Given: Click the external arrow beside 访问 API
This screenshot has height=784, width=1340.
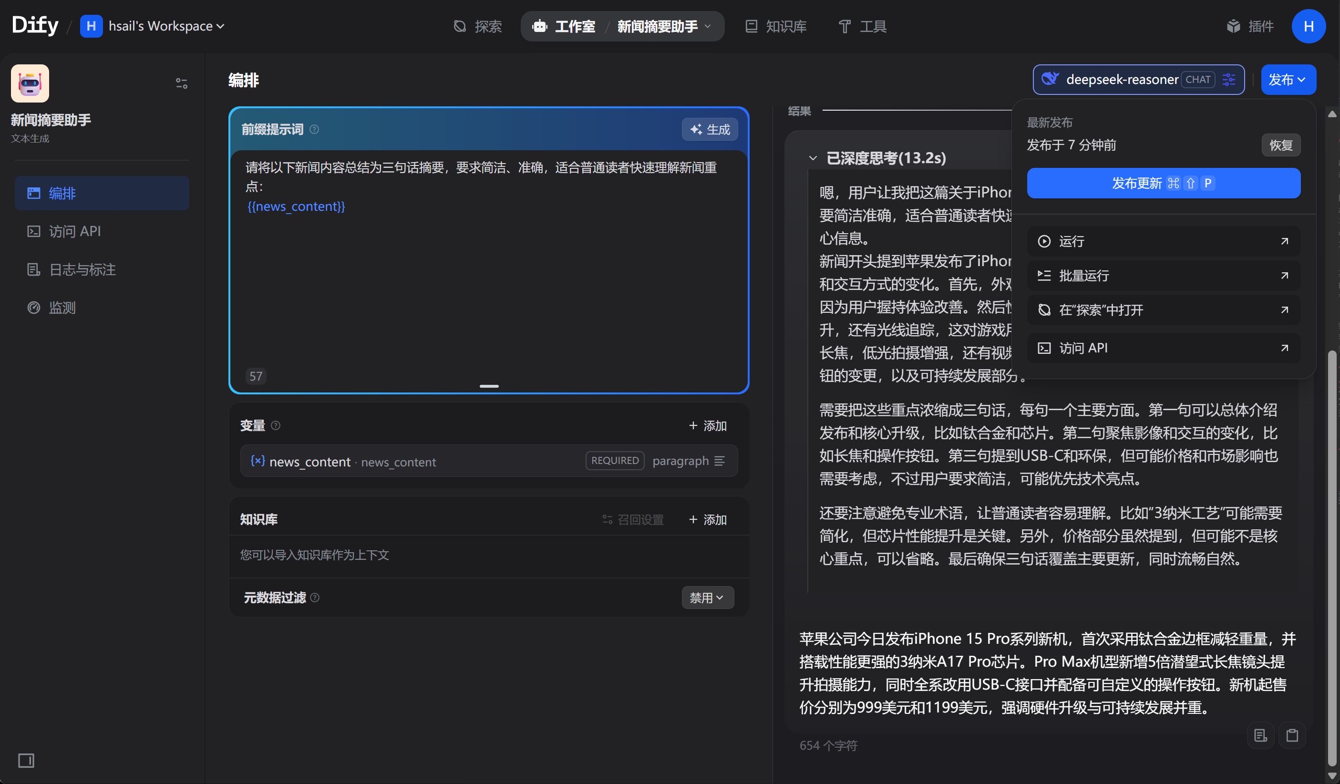Looking at the screenshot, I should [x=1285, y=349].
